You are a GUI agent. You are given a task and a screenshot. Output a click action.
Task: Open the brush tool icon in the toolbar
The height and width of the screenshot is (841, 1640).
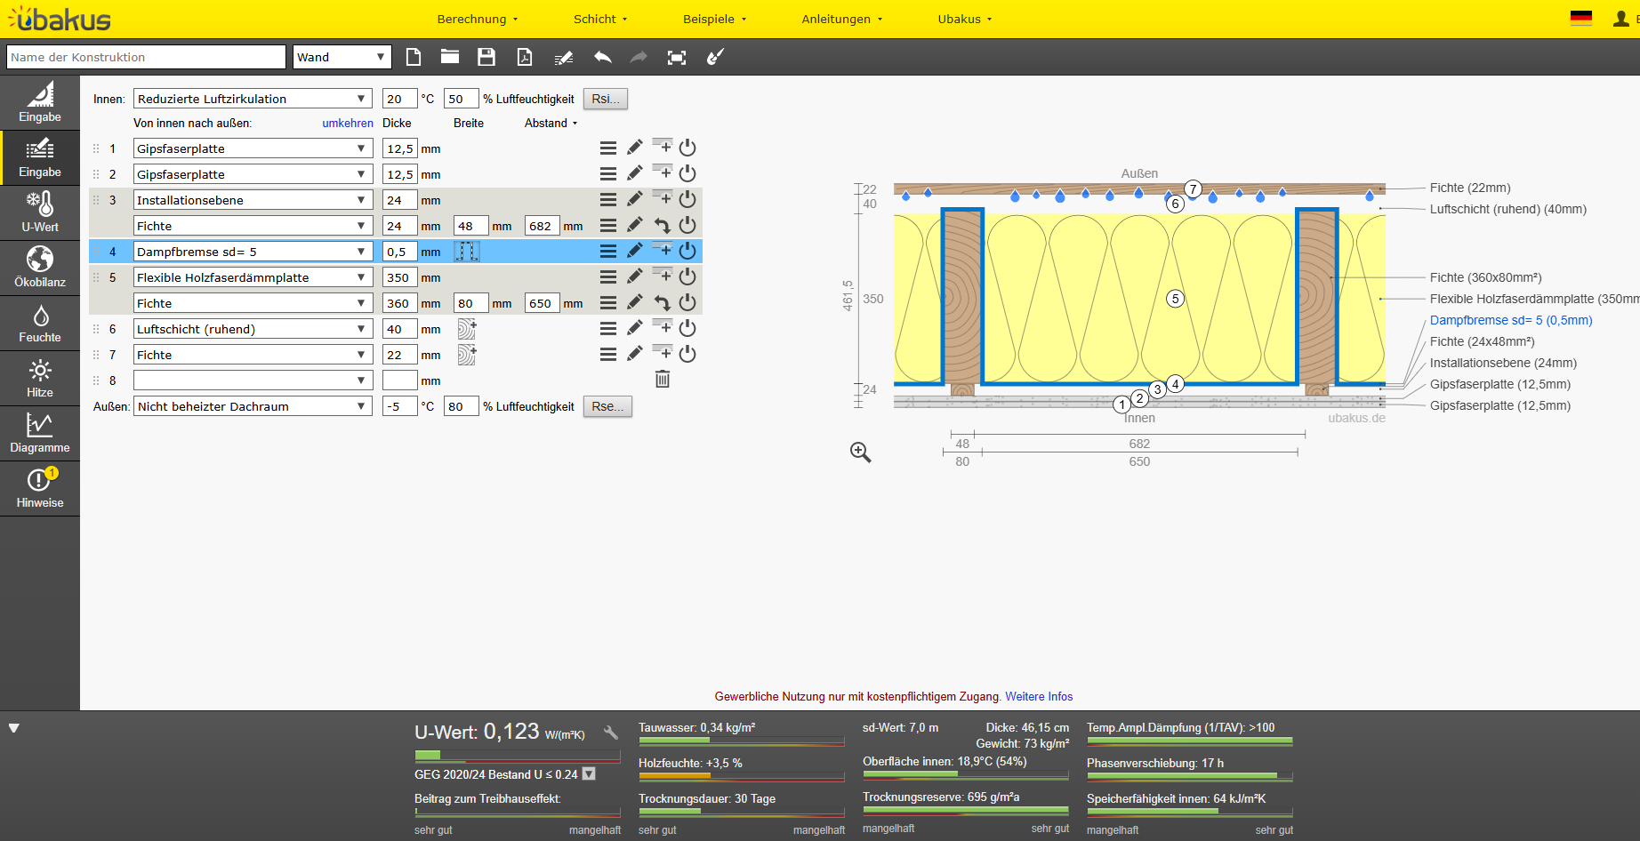point(715,57)
